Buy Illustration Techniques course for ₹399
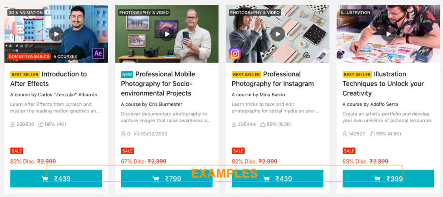Screen dimensions: 443x197 tap(388, 179)
